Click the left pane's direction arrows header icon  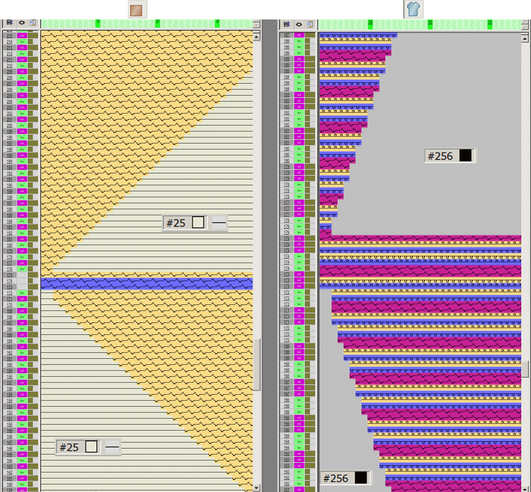[22, 23]
